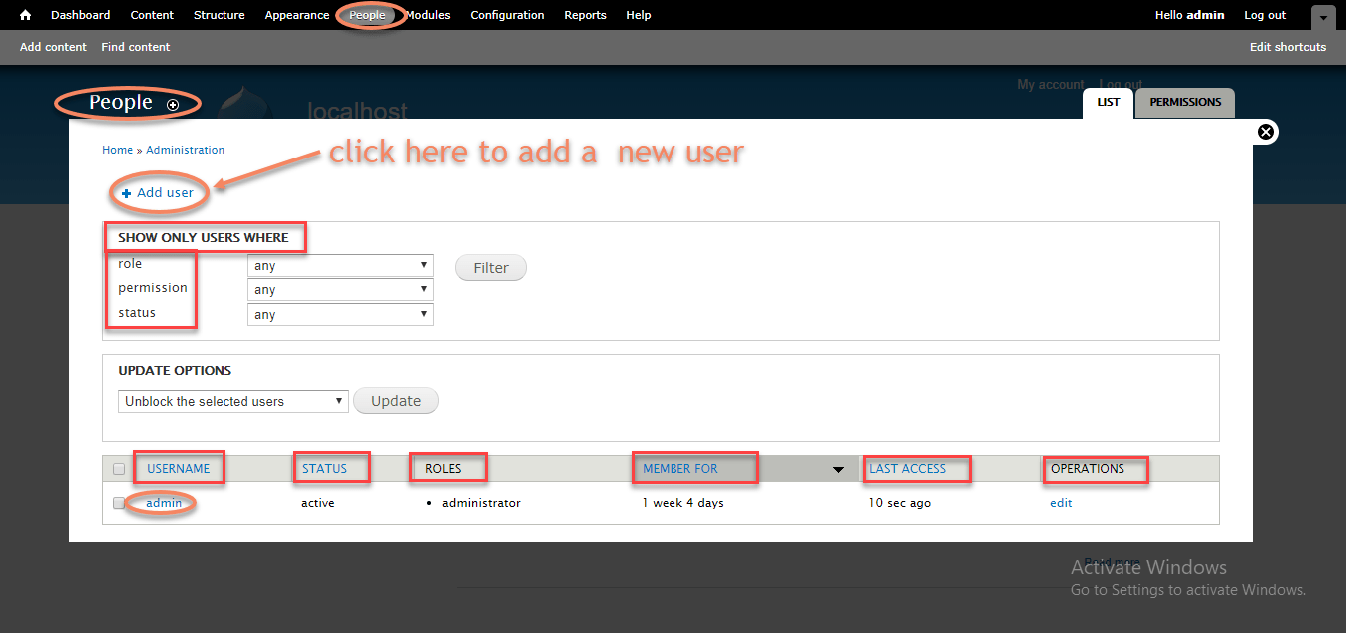Open the admin username link in the table
Screen dimensions: 1346x633
(x=164, y=503)
